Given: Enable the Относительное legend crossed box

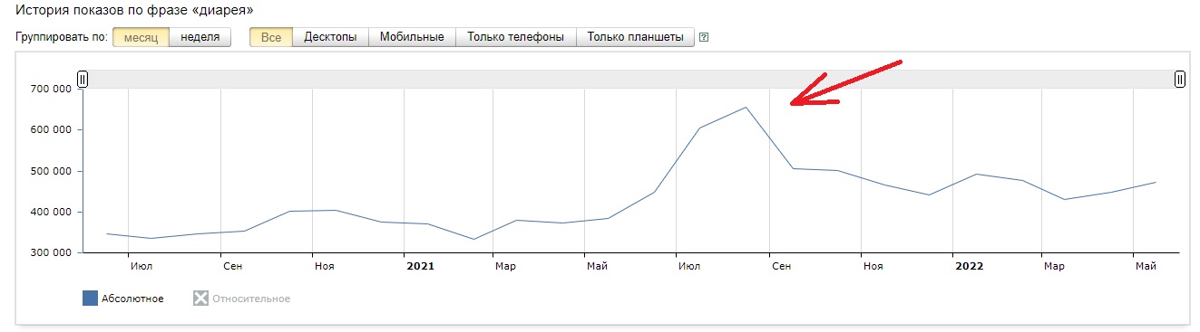Looking at the screenshot, I should pos(200,299).
